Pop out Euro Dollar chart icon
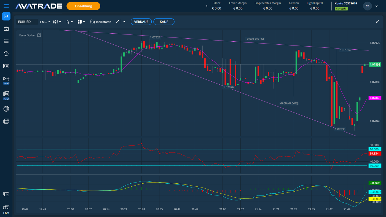This screenshot has height=217, width=386. (39, 35)
